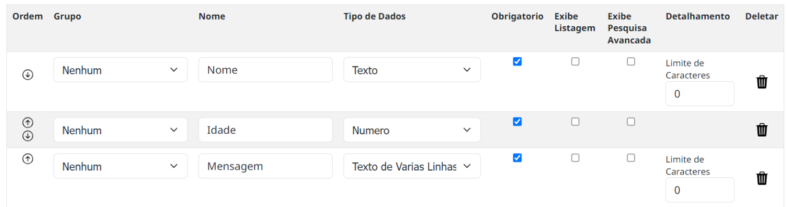
Task: Delete the Mensagem field row
Action: [x=762, y=178]
